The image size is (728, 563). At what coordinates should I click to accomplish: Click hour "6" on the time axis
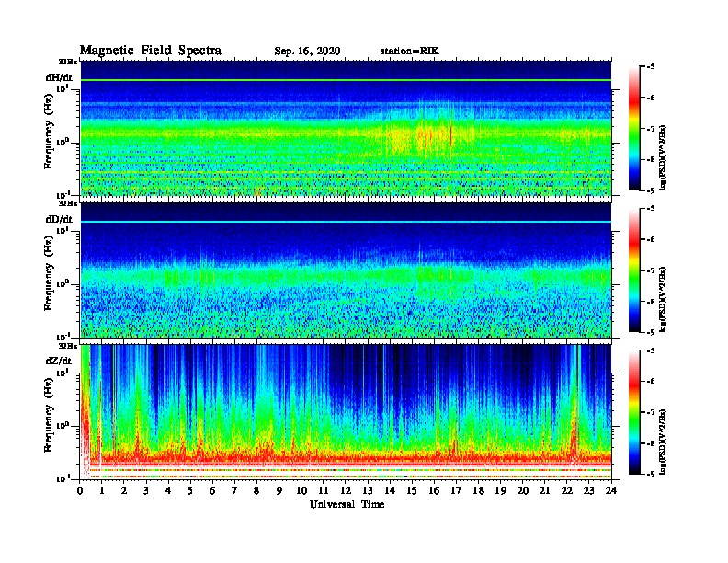pyautogui.click(x=212, y=490)
